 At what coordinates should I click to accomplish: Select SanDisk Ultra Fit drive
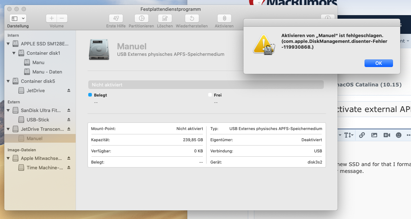(x=40, y=111)
